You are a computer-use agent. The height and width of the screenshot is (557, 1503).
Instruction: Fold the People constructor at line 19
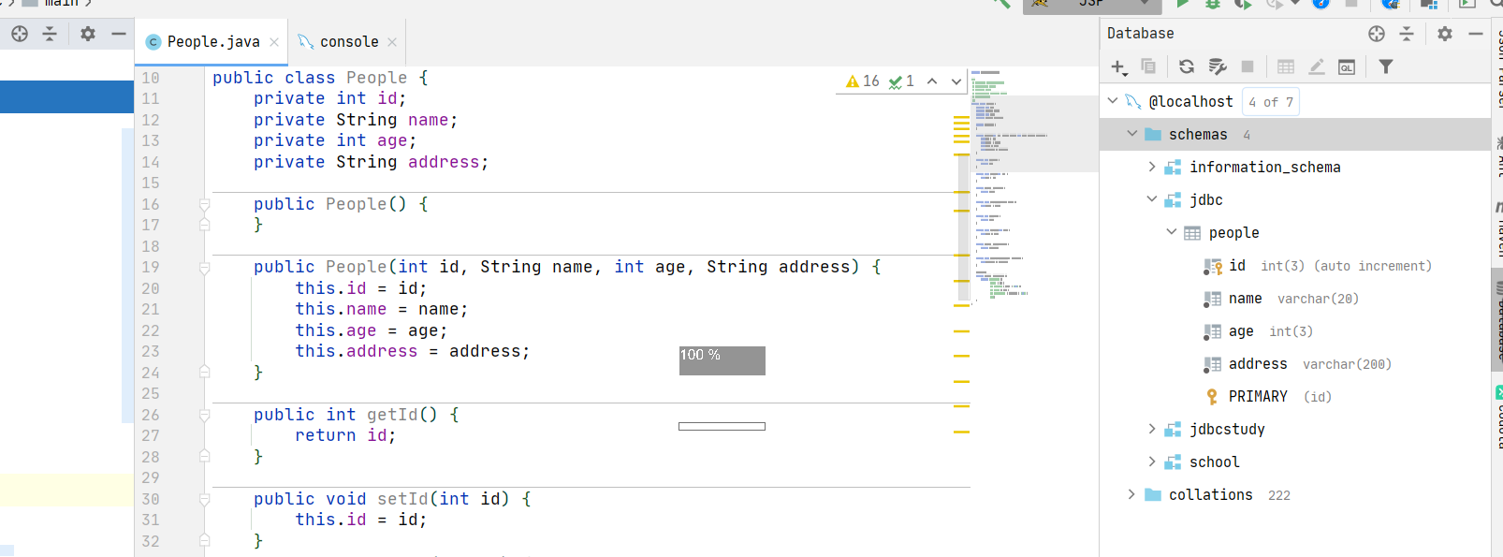[204, 268]
